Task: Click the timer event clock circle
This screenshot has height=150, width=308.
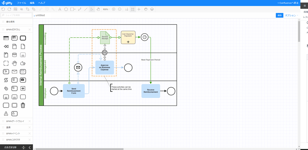Action: tap(144, 37)
